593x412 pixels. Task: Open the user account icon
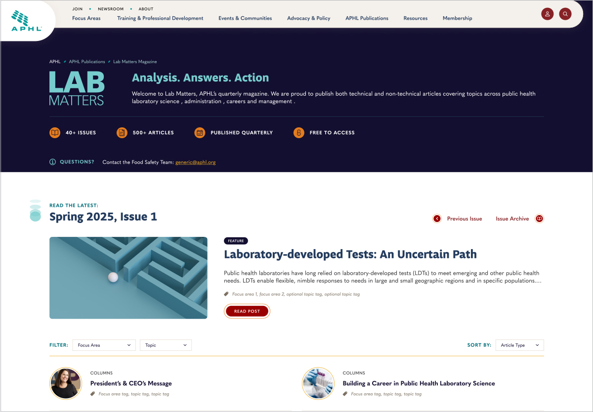547,14
